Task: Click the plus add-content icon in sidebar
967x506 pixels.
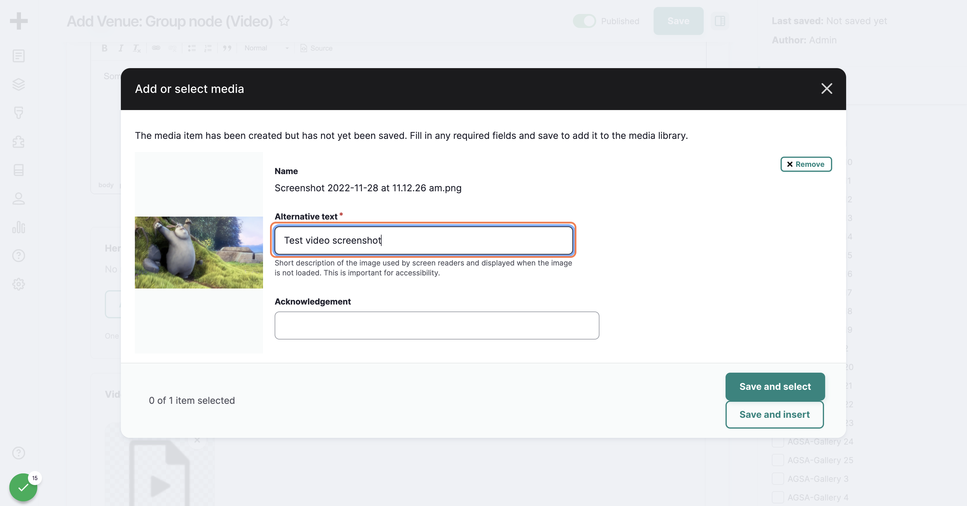Action: 19,21
